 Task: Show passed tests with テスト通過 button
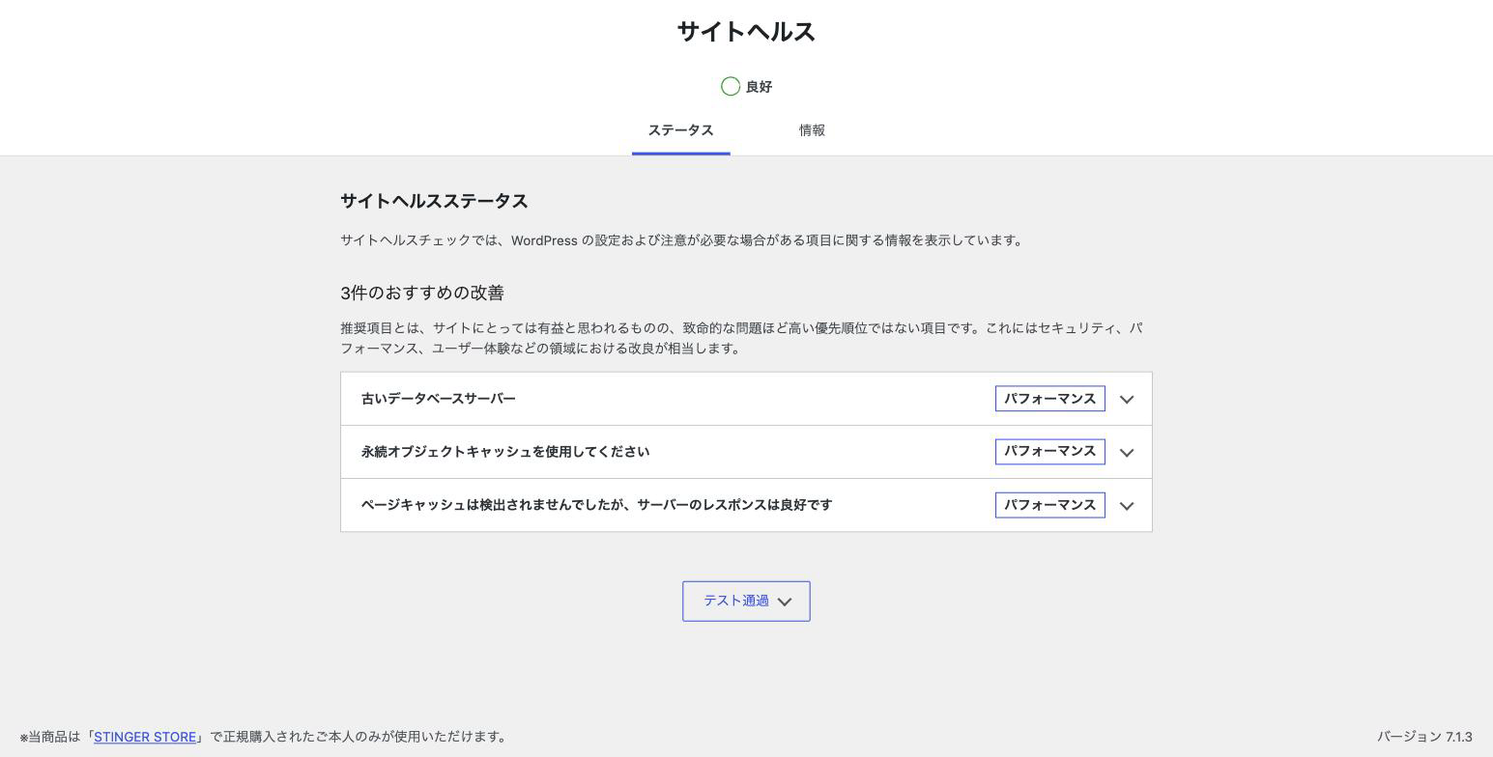point(746,602)
